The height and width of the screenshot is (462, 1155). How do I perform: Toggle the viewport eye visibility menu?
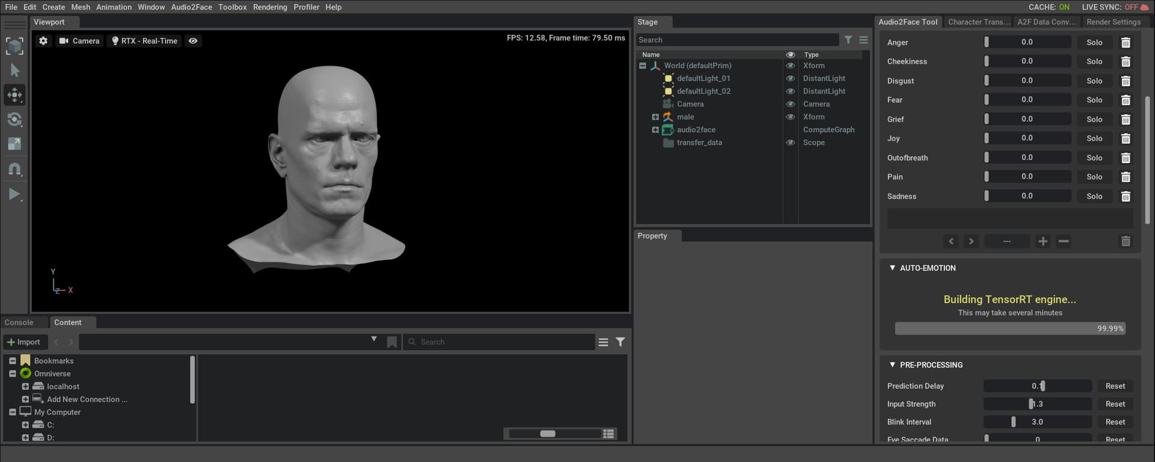pyautogui.click(x=193, y=41)
